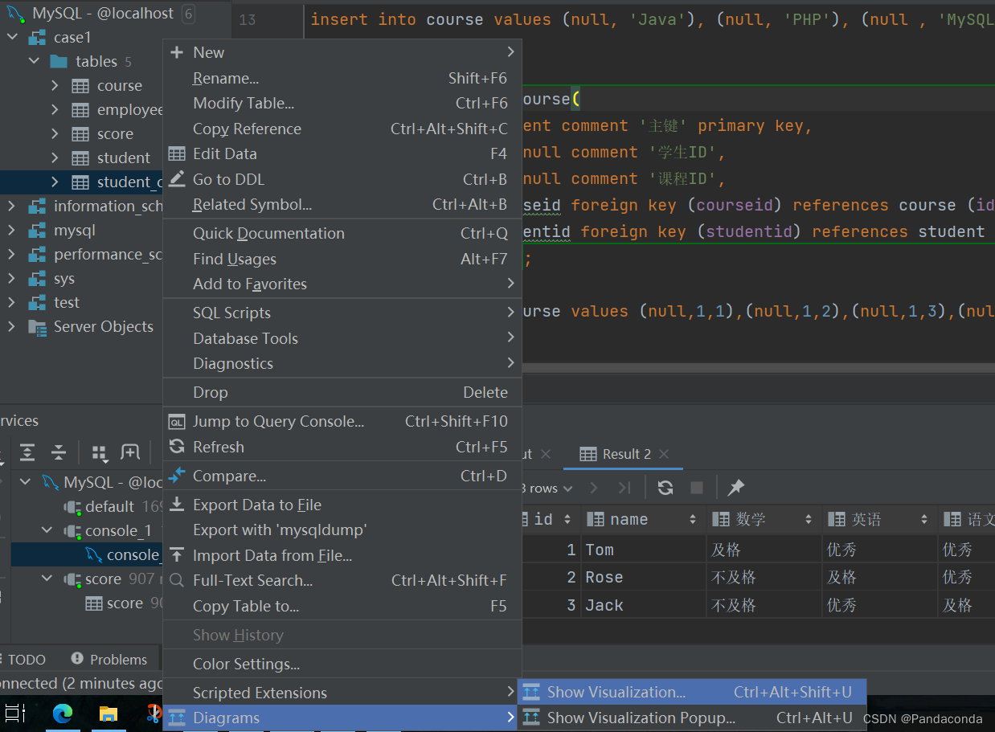This screenshot has width=995, height=732.
Task: Sort by the name column header
Action: (x=629, y=520)
